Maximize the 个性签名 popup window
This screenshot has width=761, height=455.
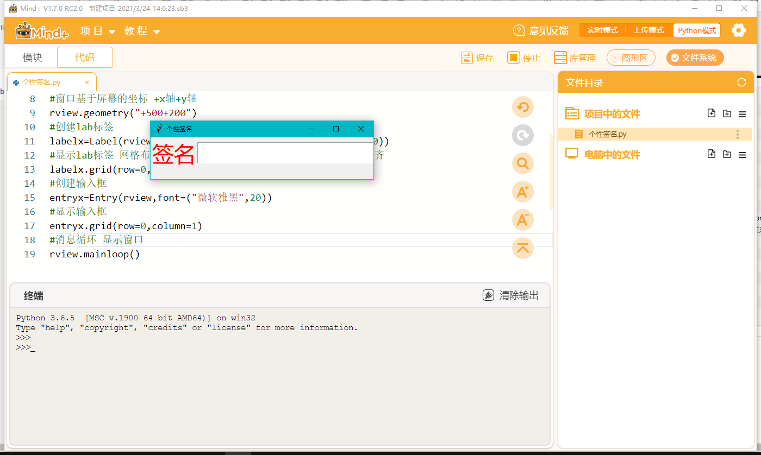click(x=336, y=129)
